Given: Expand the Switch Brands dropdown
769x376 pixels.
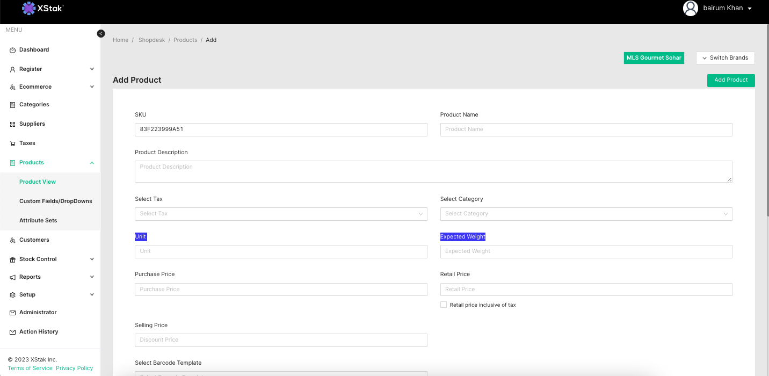Looking at the screenshot, I should 725,58.
